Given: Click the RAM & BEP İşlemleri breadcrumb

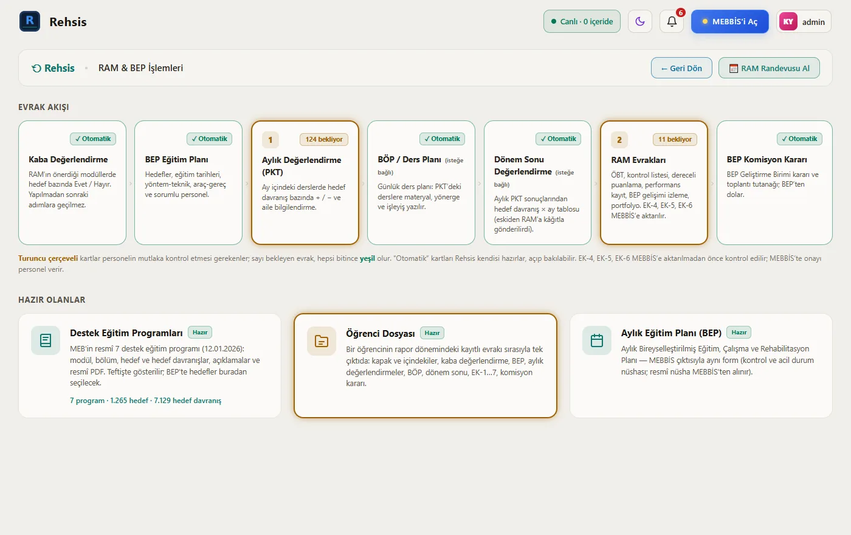Looking at the screenshot, I should [x=140, y=68].
